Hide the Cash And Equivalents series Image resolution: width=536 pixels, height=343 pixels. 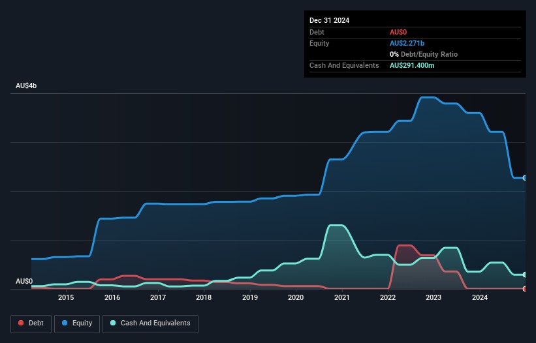pyautogui.click(x=150, y=323)
